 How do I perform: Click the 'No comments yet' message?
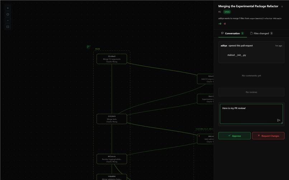tap(251, 76)
